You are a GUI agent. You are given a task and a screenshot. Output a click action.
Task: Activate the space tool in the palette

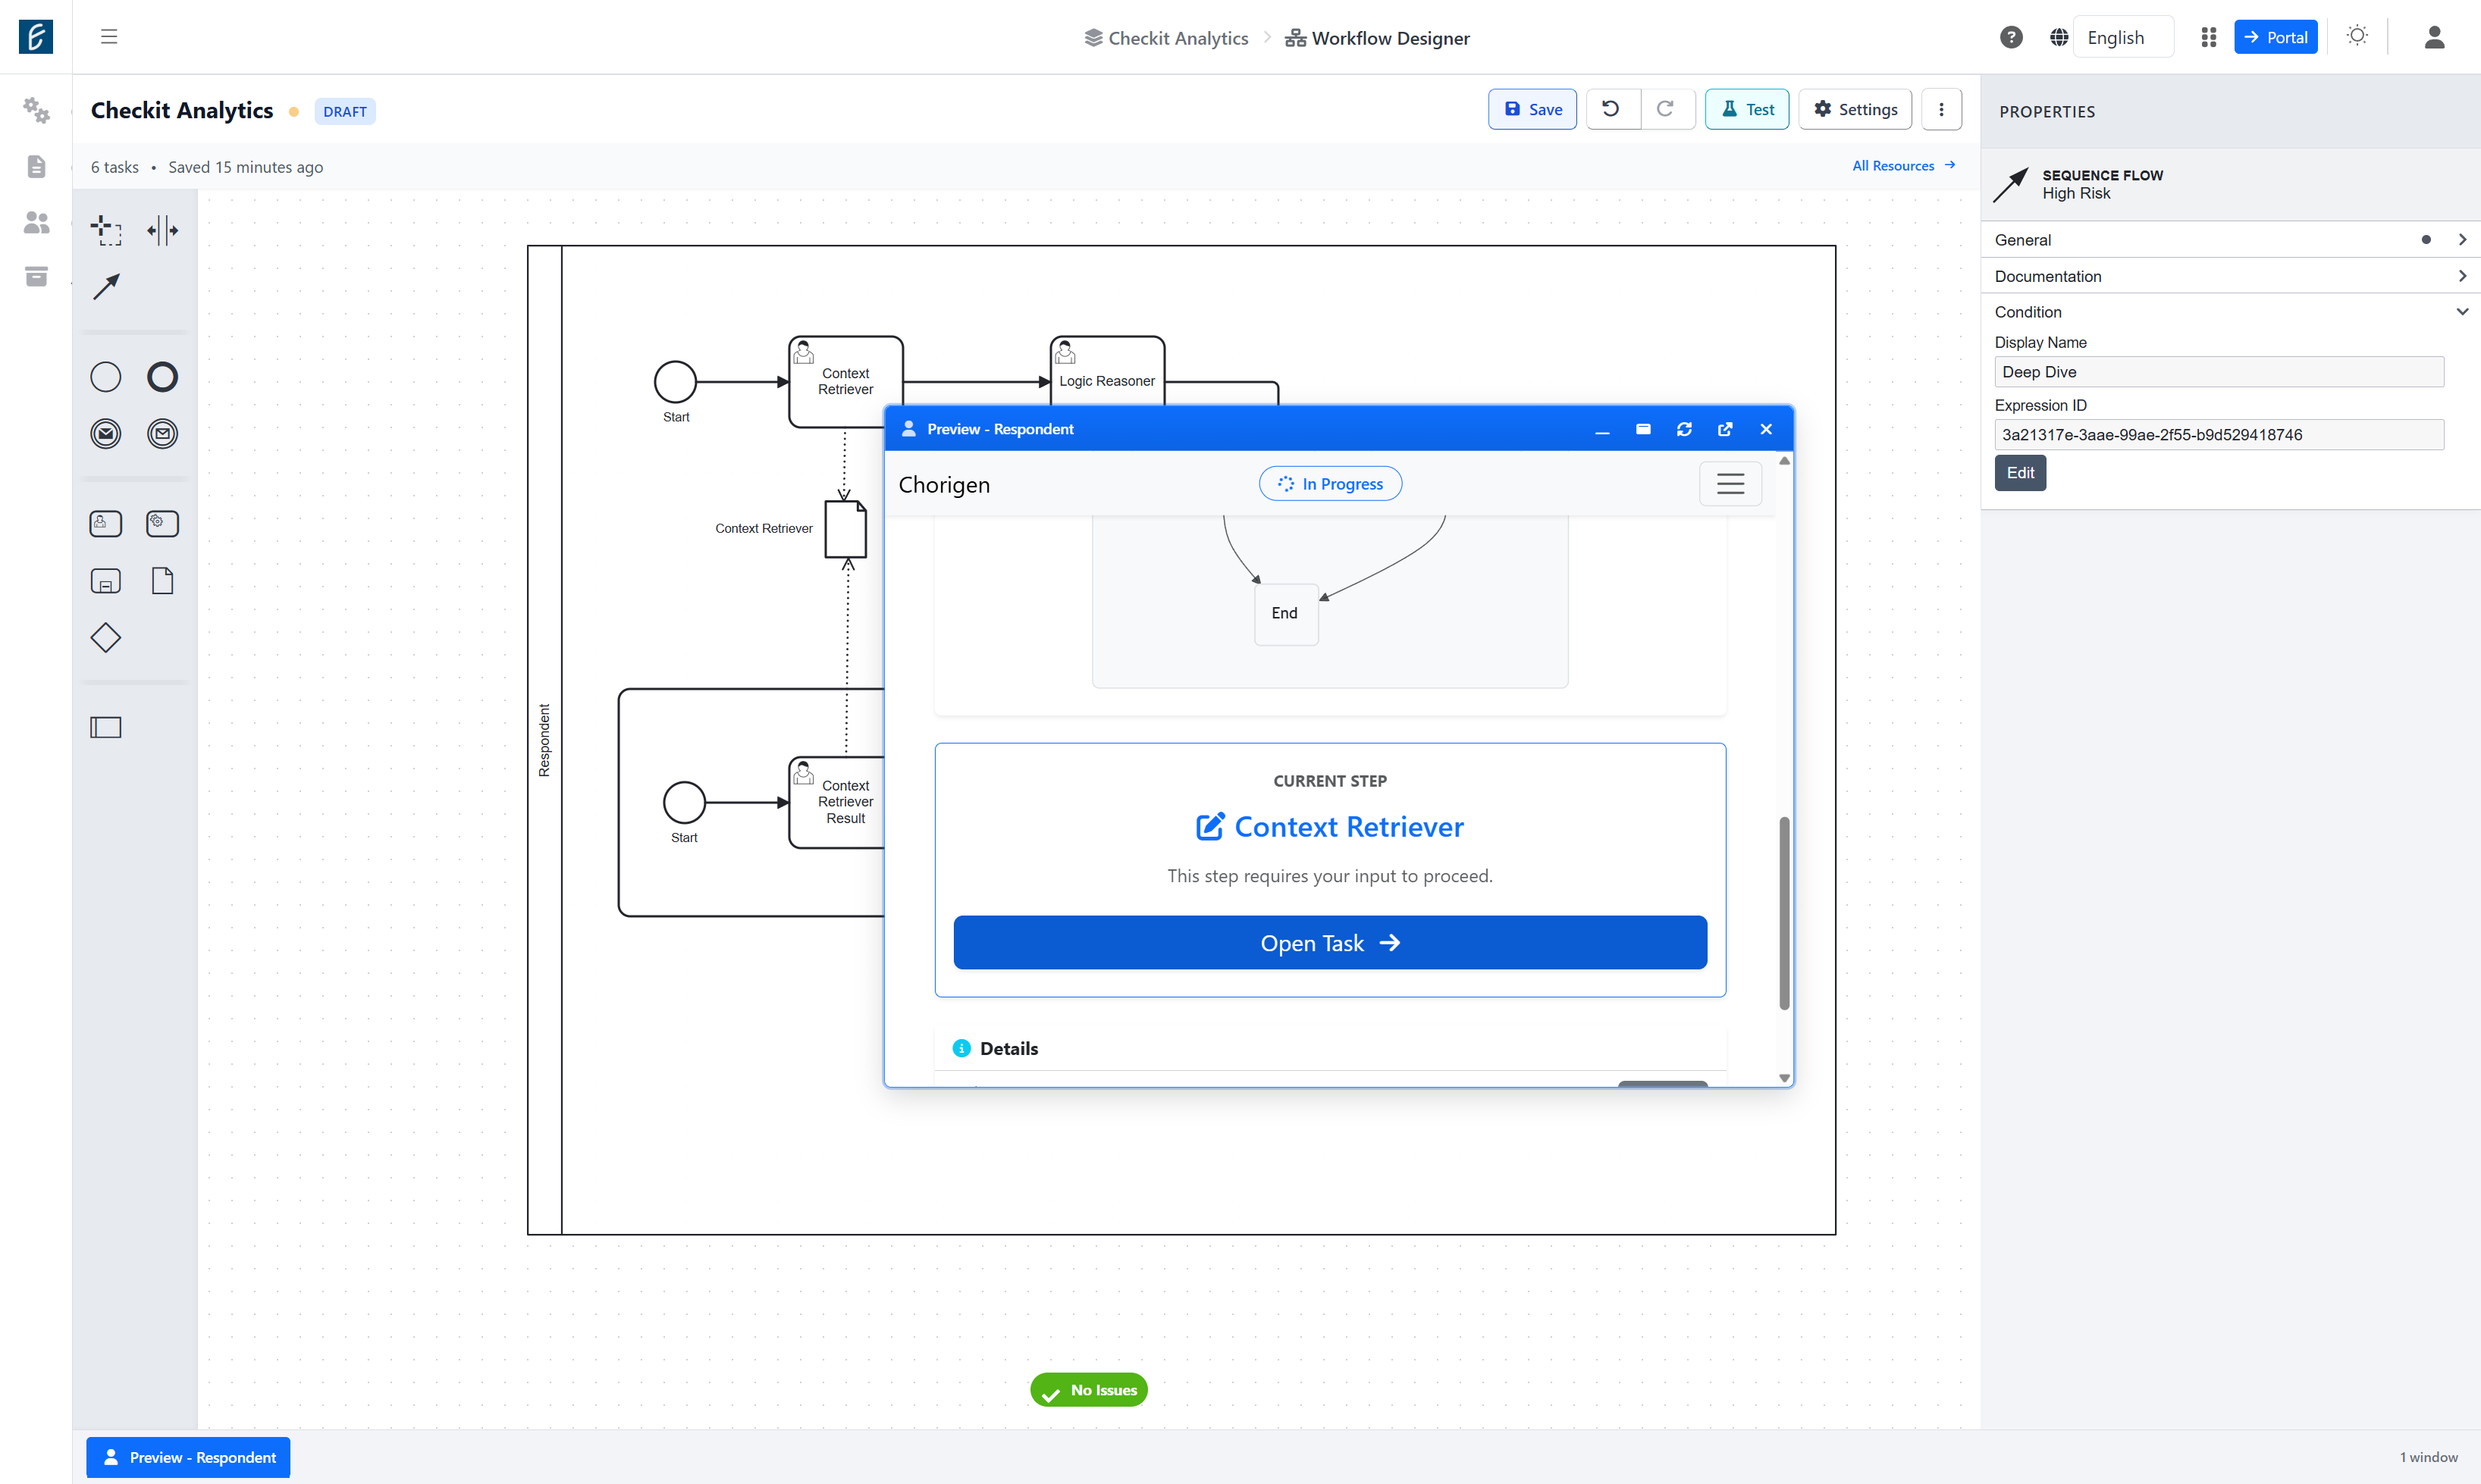click(162, 230)
